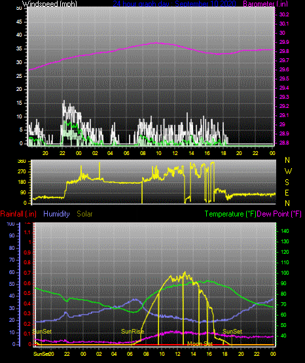Viewport: 305px width, 363px height.
Task: Click '04' on the lower chart time axis
Action: tap(114, 354)
